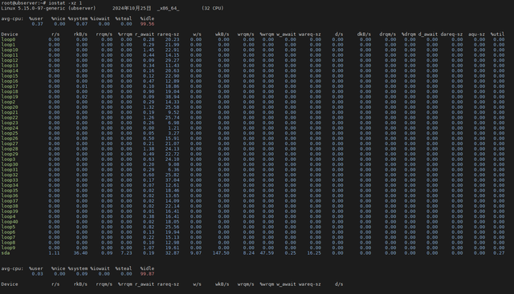Viewport: 514px width, 294px height.
Task: Click the sda %wrqm value 47.59
Action: 267,253
